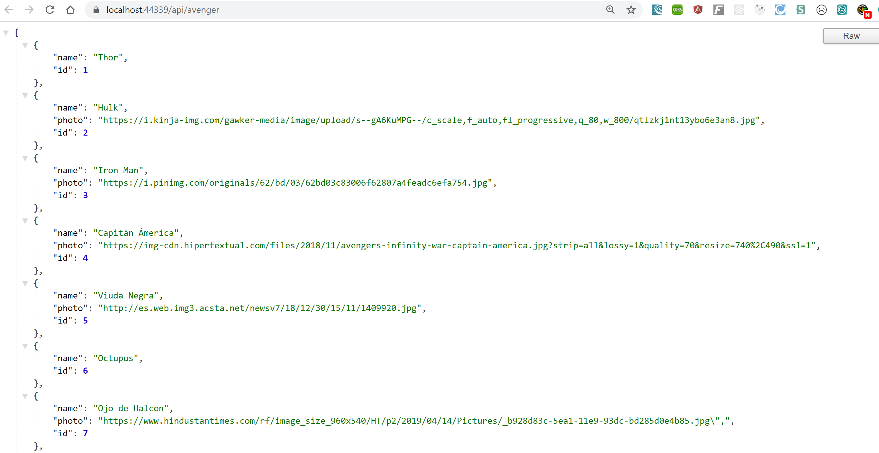
Task: Click the id value 1
Action: coord(85,70)
